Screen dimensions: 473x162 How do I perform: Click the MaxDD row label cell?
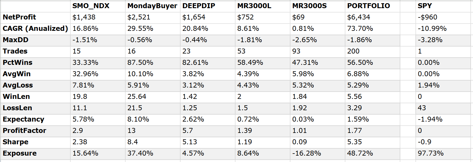15,40
